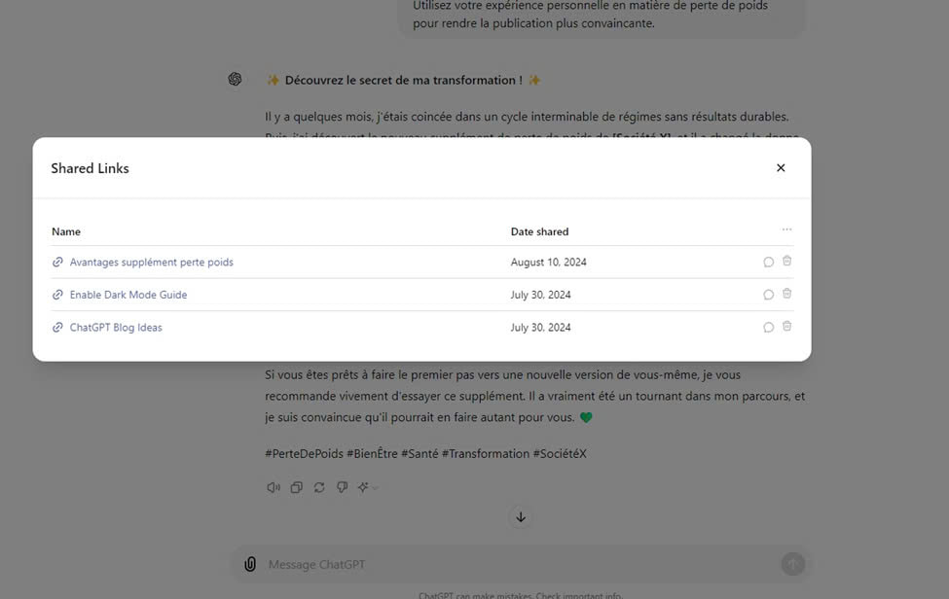Close the Shared Links dialog

coord(781,168)
